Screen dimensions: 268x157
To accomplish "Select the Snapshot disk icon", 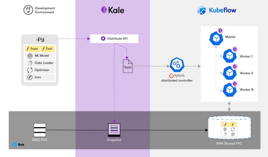I will 114,130.
